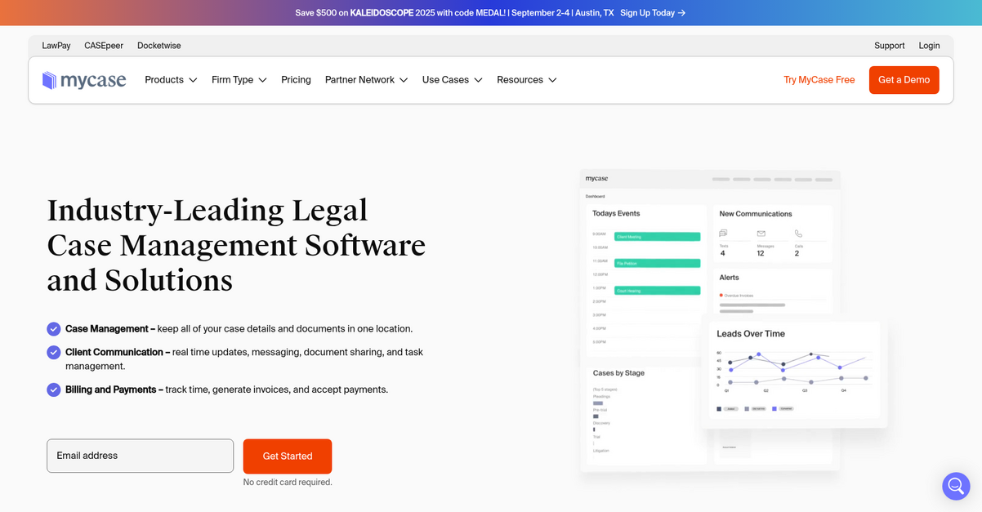Expand the Firm Type dropdown chevron
The image size is (982, 512).
[x=262, y=80]
